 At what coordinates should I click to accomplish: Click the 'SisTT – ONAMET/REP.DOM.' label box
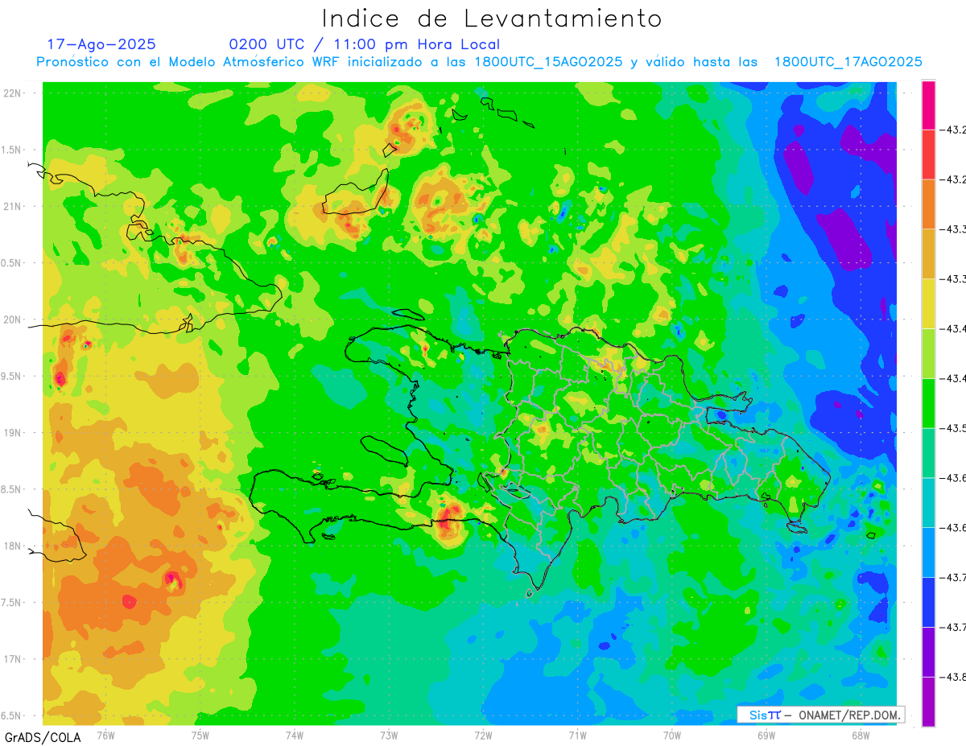(820, 715)
